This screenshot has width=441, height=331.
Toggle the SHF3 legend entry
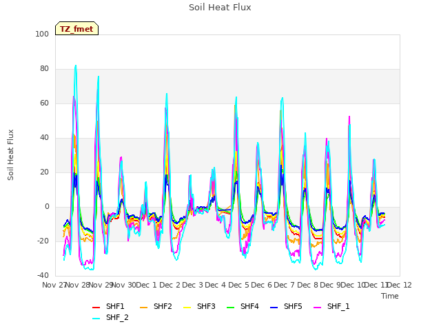199,306
